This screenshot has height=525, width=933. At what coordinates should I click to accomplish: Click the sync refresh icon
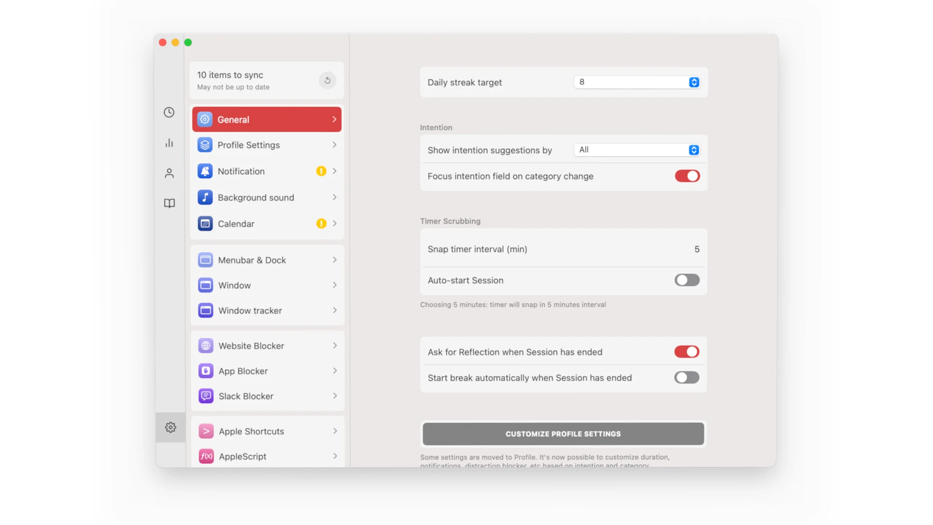(x=327, y=80)
